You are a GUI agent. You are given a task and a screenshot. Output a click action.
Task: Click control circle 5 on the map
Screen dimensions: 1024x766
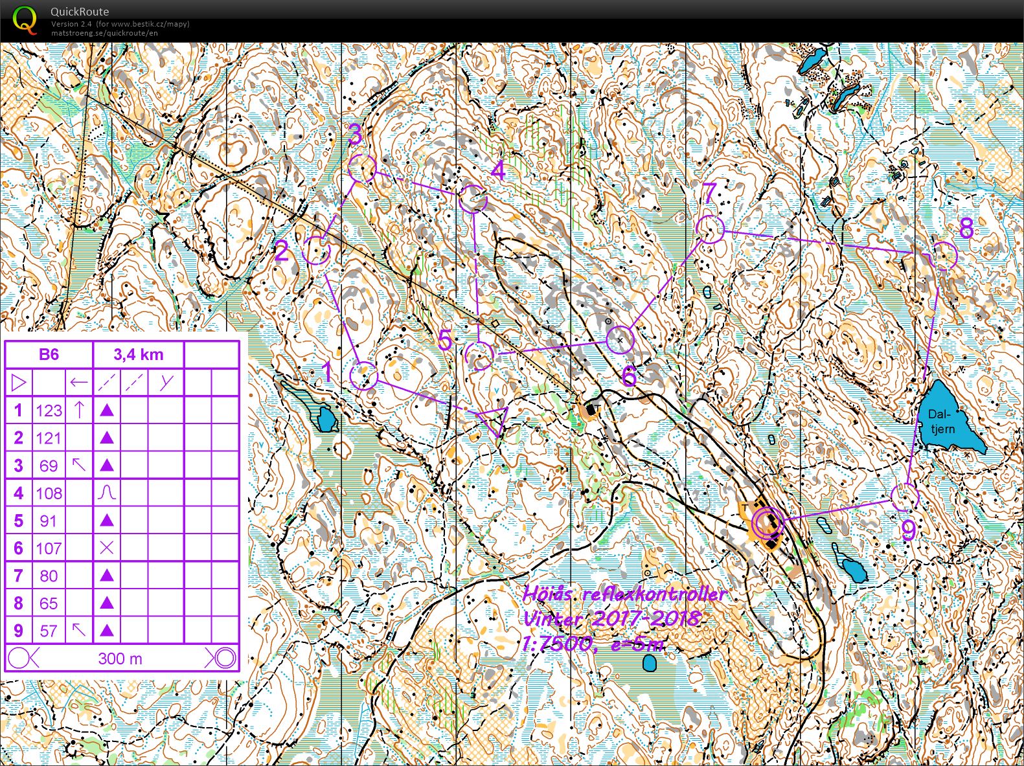pyautogui.click(x=479, y=355)
